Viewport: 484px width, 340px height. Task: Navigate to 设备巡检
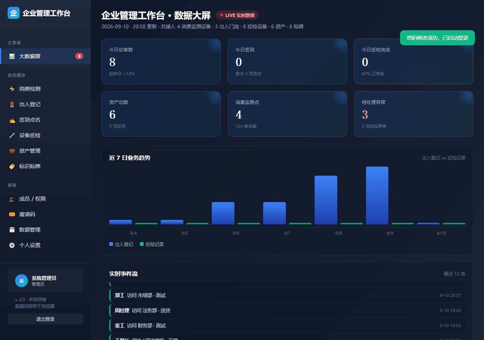45,135
